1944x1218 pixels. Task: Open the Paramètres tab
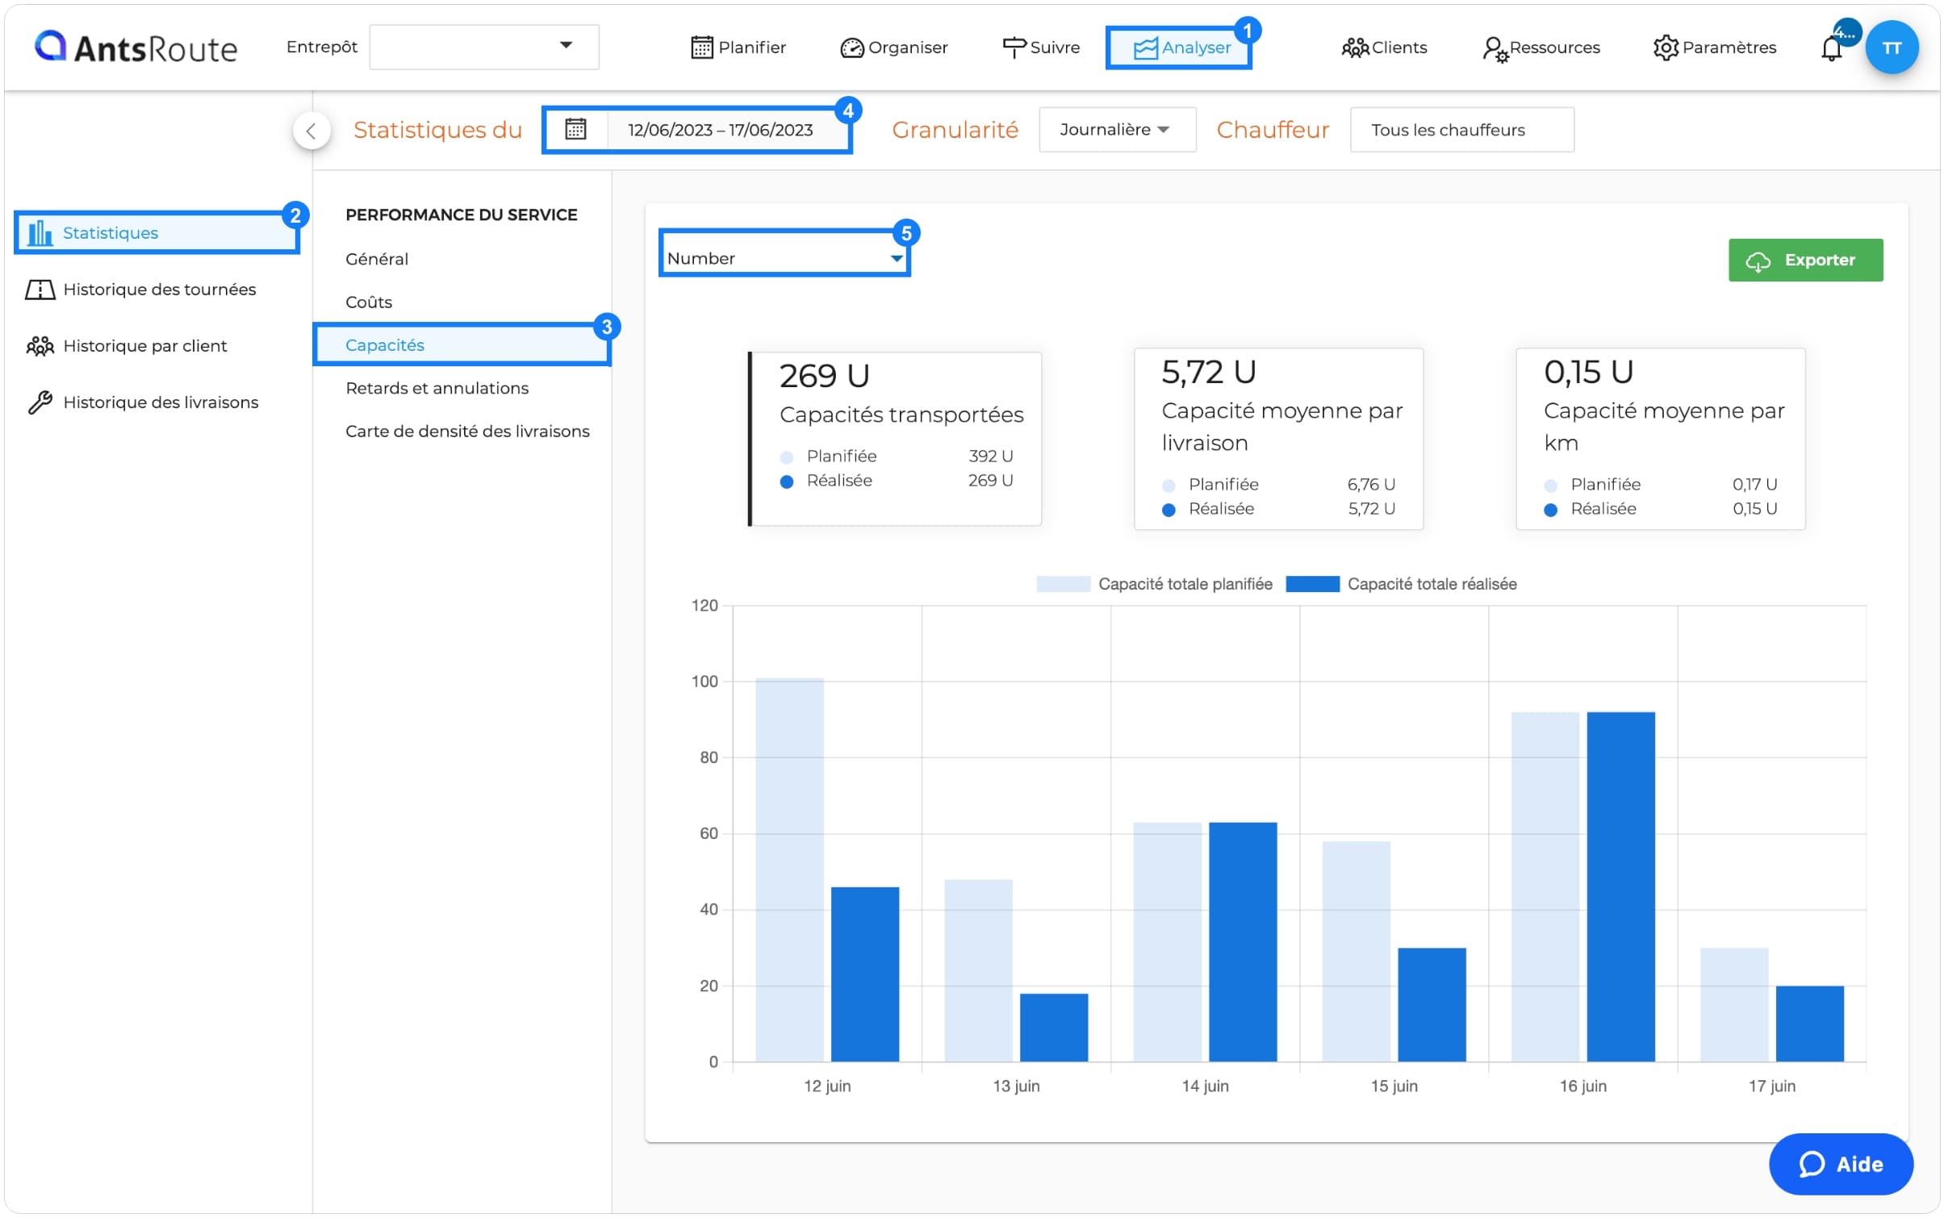click(x=1714, y=48)
